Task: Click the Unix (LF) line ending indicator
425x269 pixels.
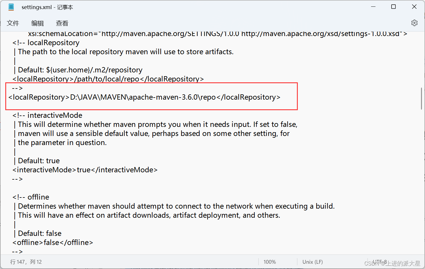Action: pos(312,262)
